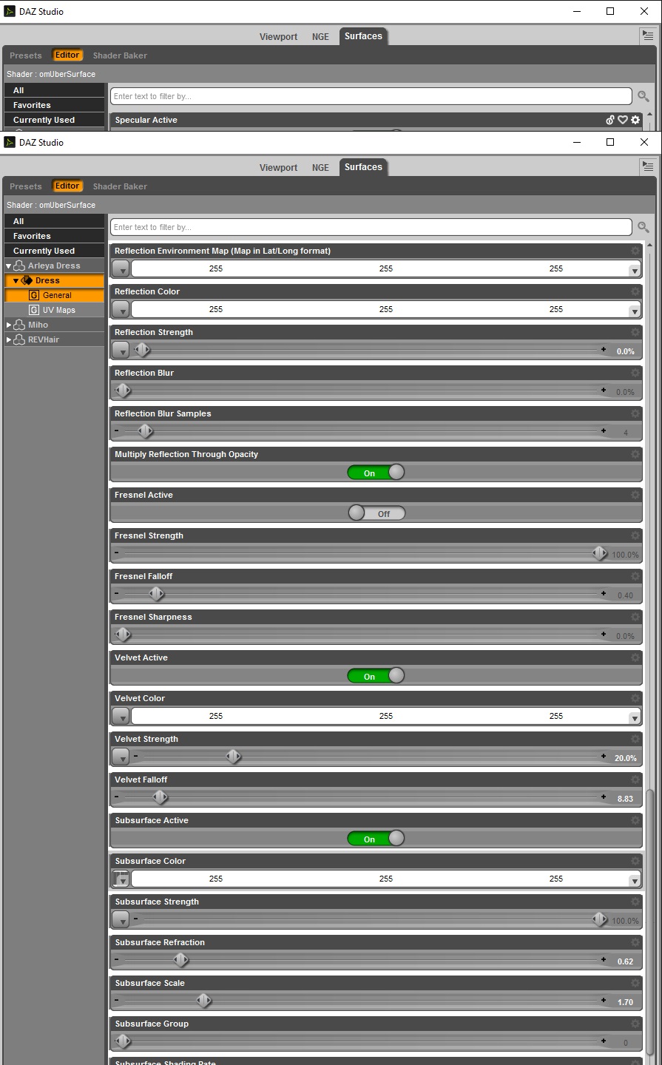Open Velvet Color map dropdown button
This screenshot has height=1065, width=662.
point(121,717)
